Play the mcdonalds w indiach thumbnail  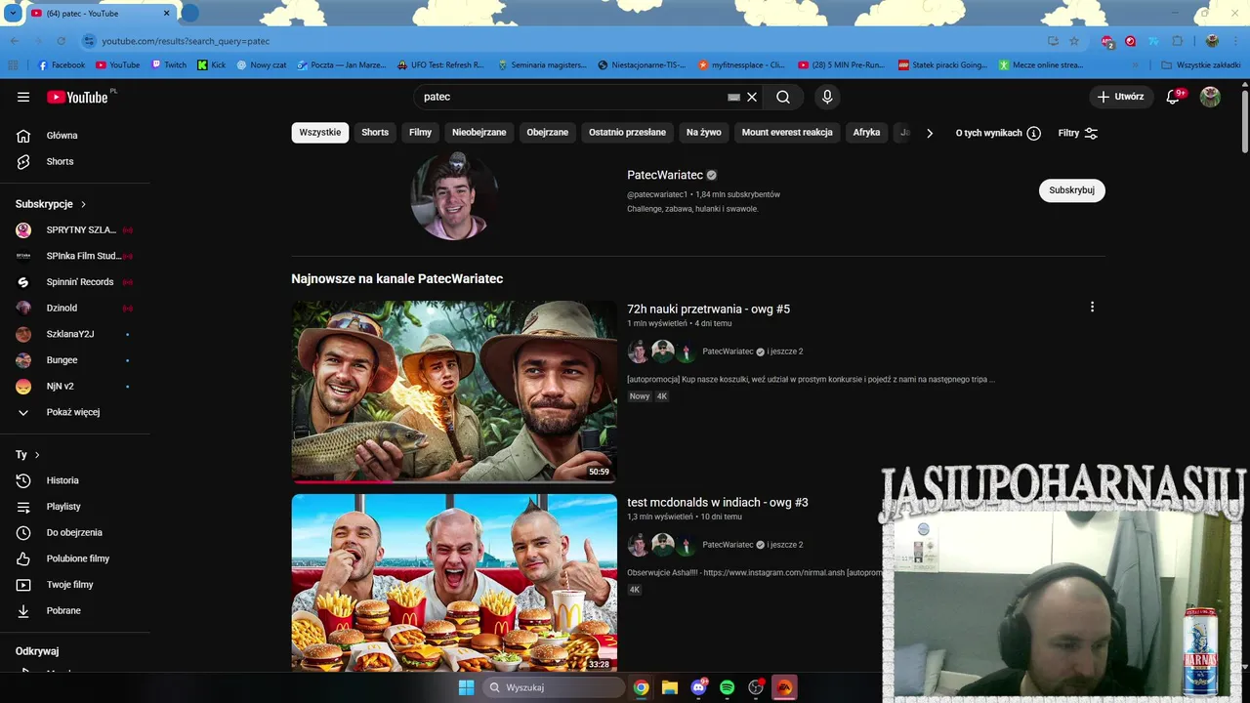tap(454, 583)
